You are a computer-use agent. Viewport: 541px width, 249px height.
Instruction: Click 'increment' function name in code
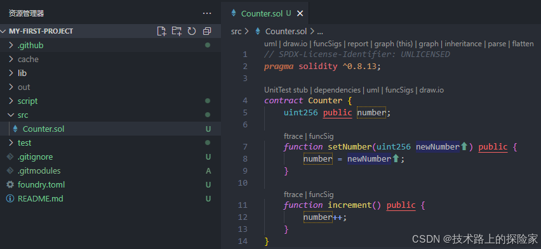(x=350, y=205)
